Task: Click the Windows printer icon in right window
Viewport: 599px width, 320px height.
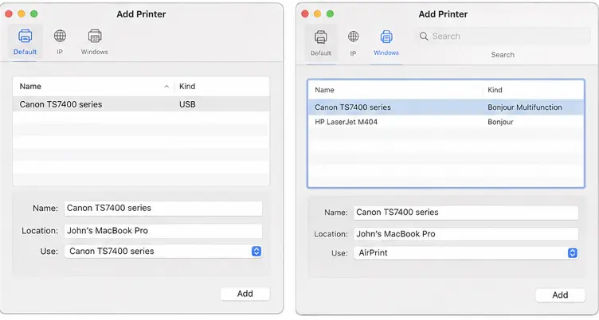Action: click(x=386, y=37)
